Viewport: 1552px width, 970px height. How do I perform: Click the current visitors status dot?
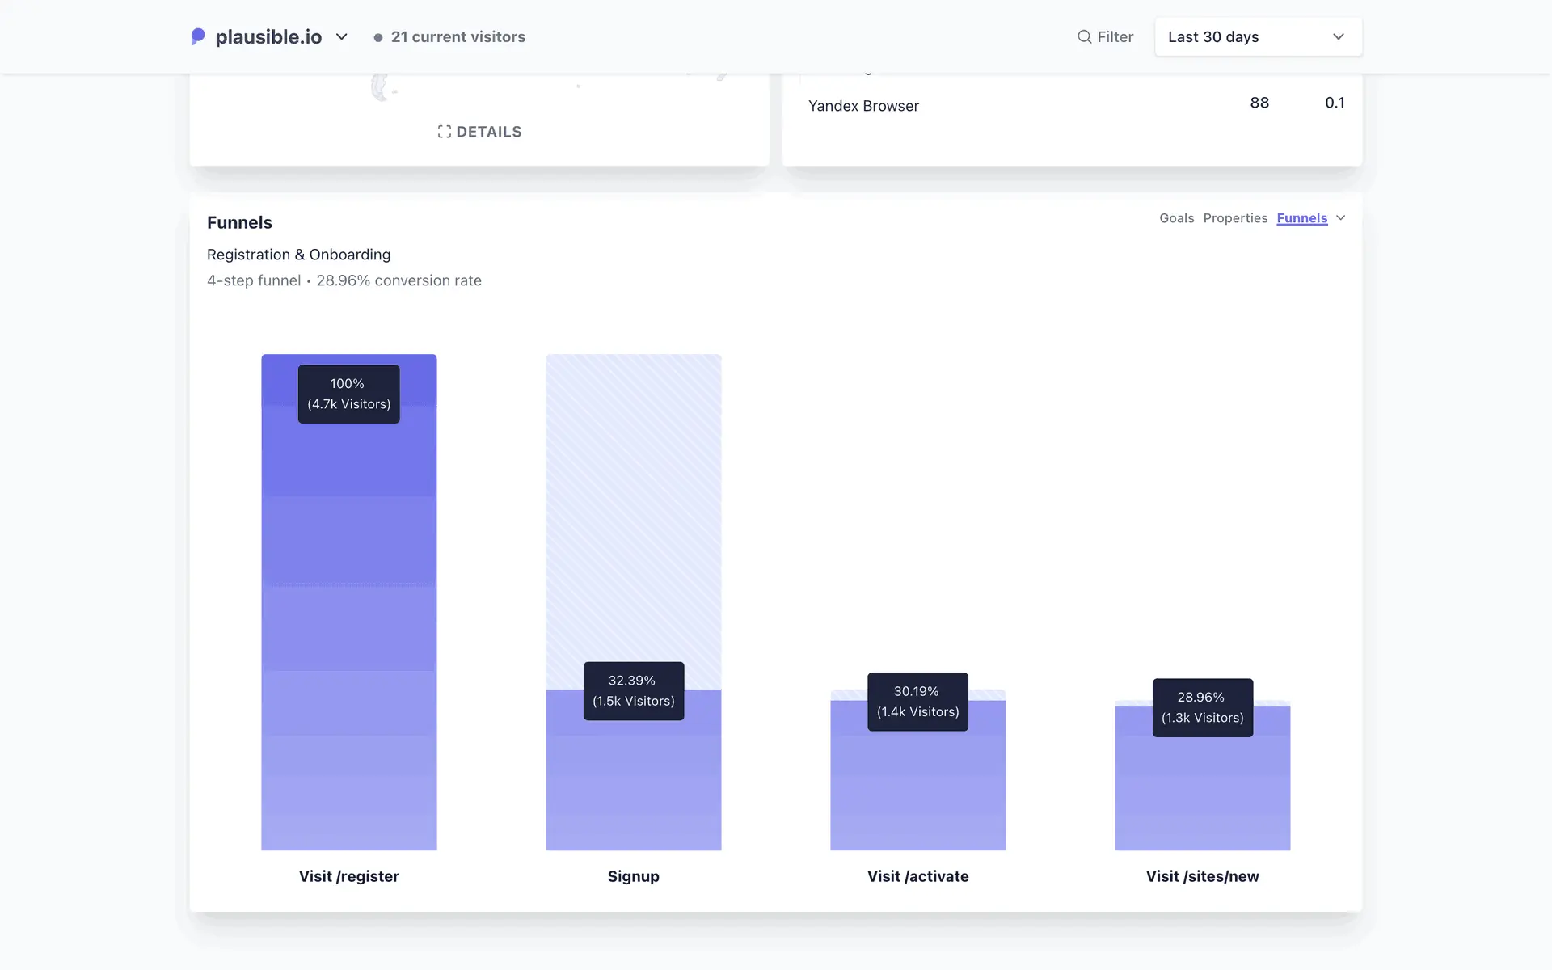[377, 38]
